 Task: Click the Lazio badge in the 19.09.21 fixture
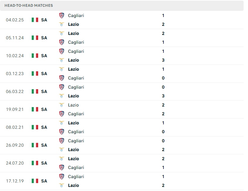(x=62, y=105)
